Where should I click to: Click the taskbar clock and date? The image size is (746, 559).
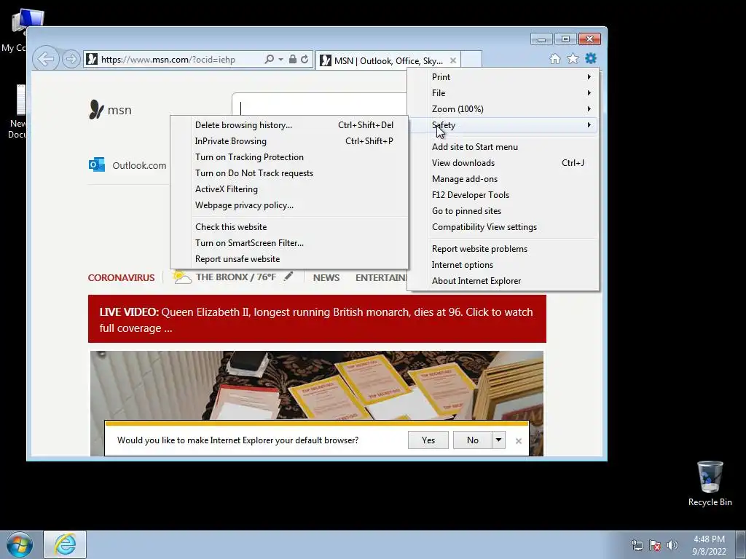click(x=709, y=545)
